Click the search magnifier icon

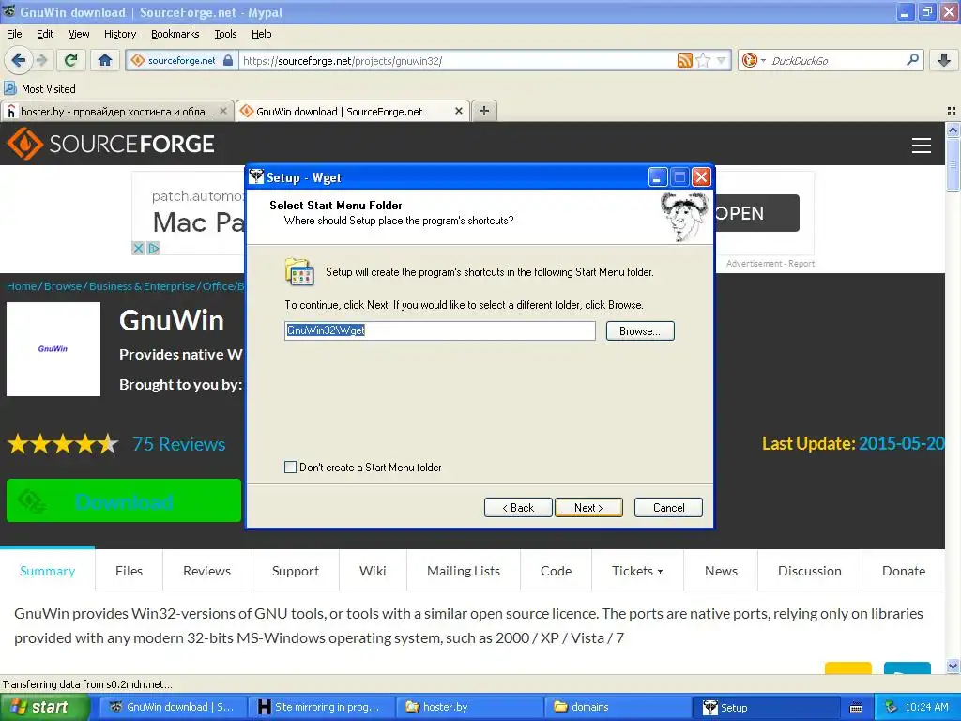(912, 59)
